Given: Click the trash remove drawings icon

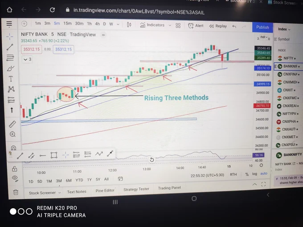Looking at the screenshot, I should coord(16,192).
